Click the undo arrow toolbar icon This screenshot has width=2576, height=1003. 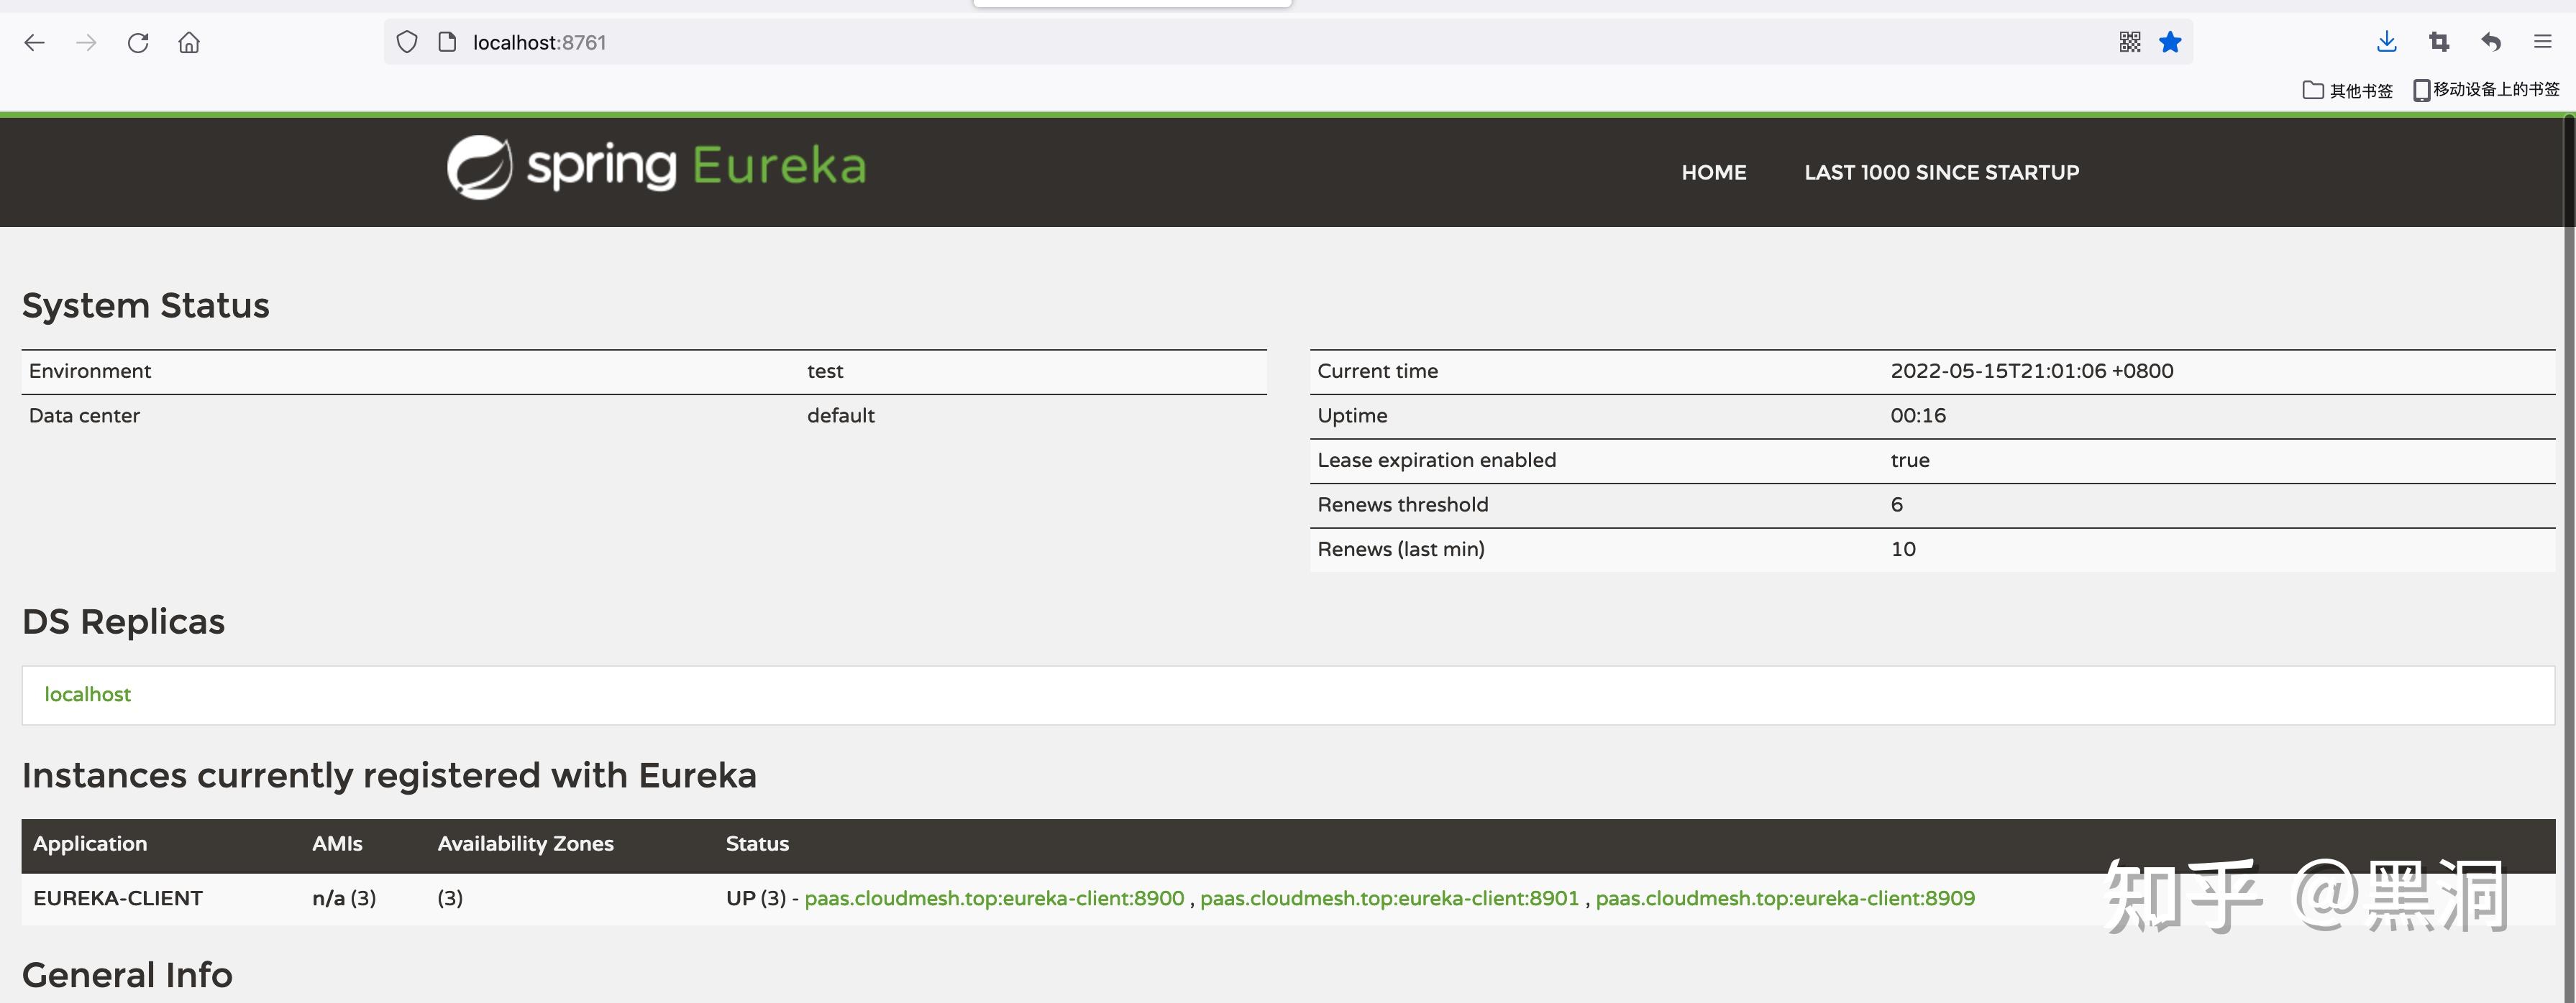tap(2490, 42)
